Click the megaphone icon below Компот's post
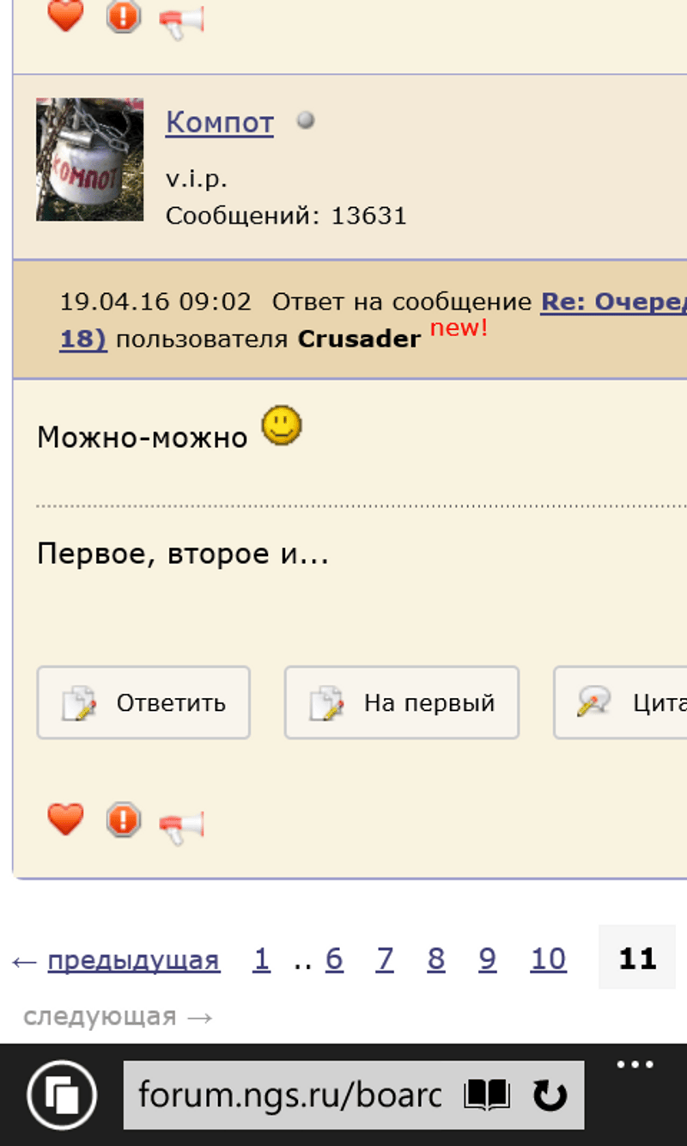The image size is (687, 1146). (x=181, y=825)
